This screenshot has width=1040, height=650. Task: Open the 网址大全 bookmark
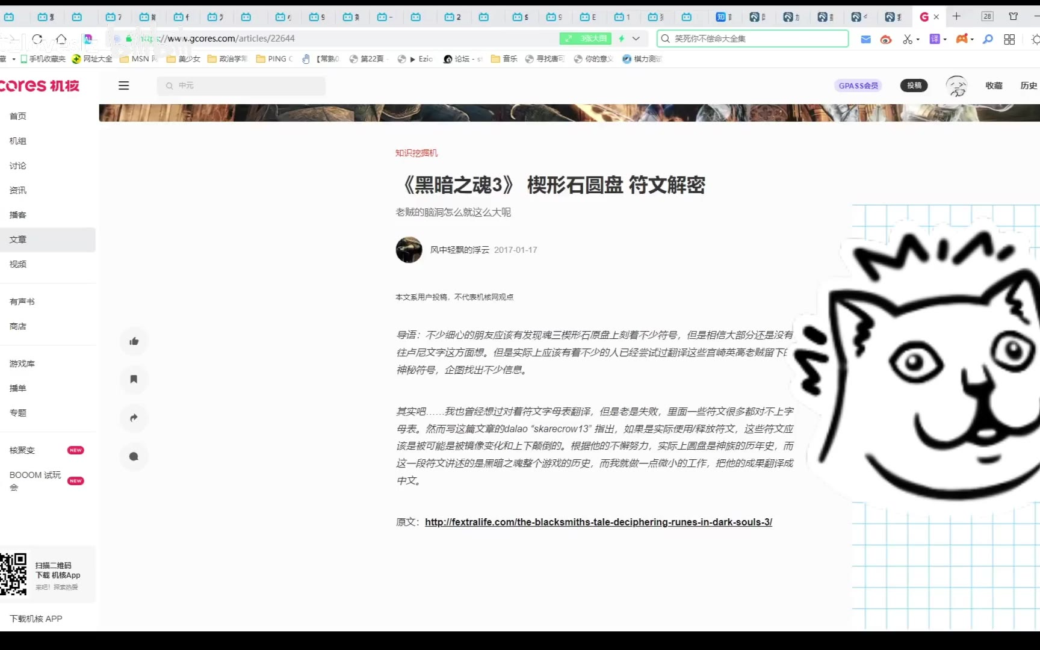92,59
